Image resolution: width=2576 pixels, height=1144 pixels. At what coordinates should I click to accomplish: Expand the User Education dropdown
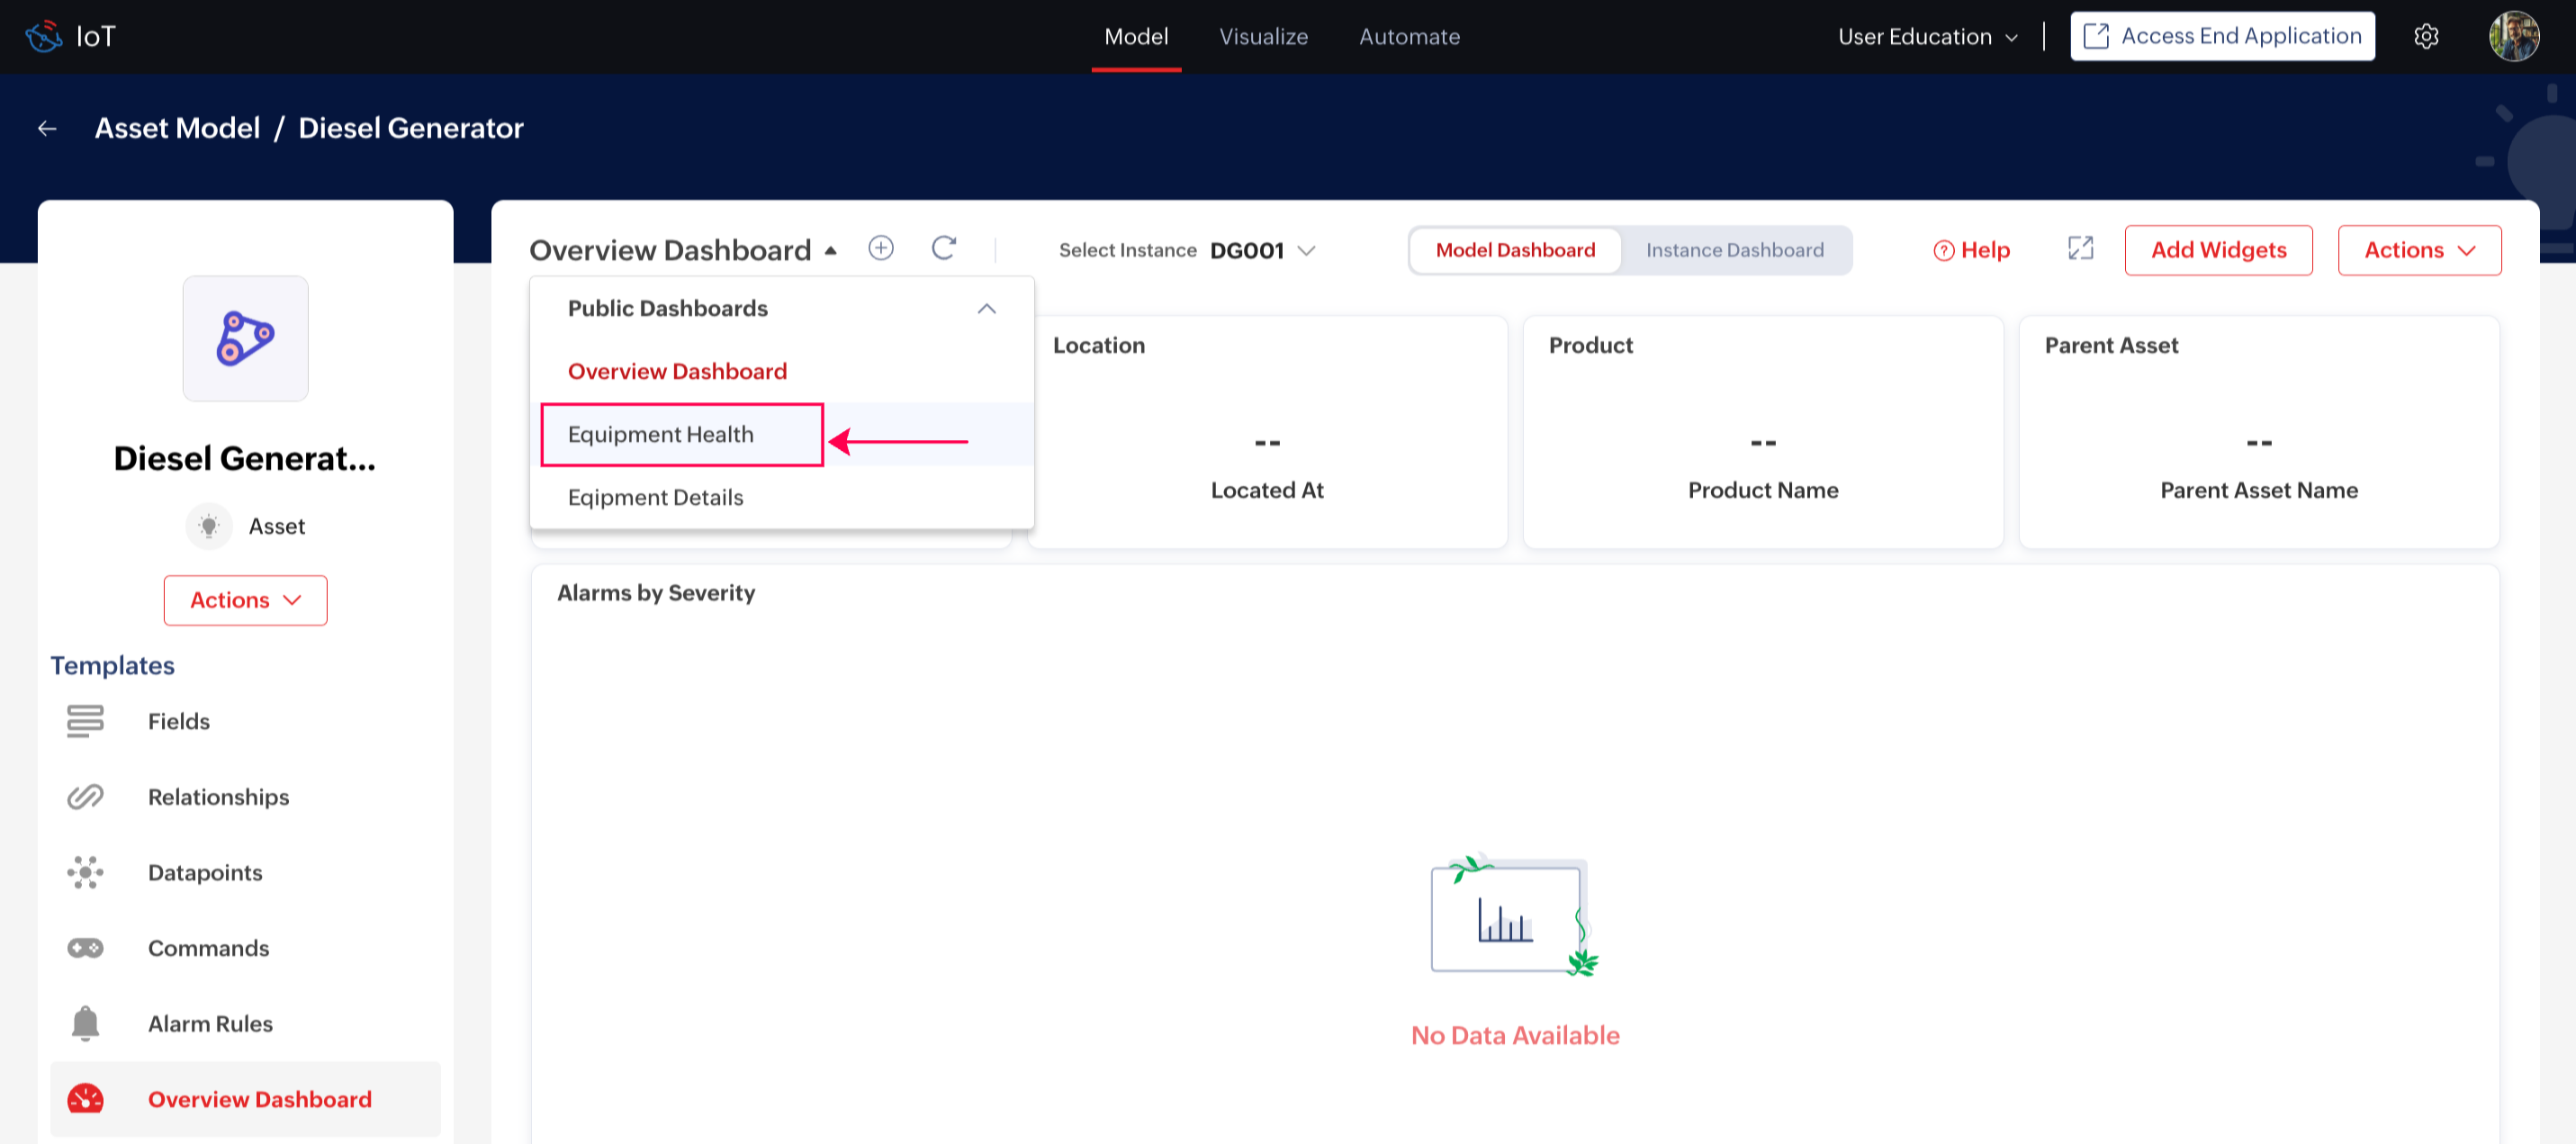point(1927,37)
